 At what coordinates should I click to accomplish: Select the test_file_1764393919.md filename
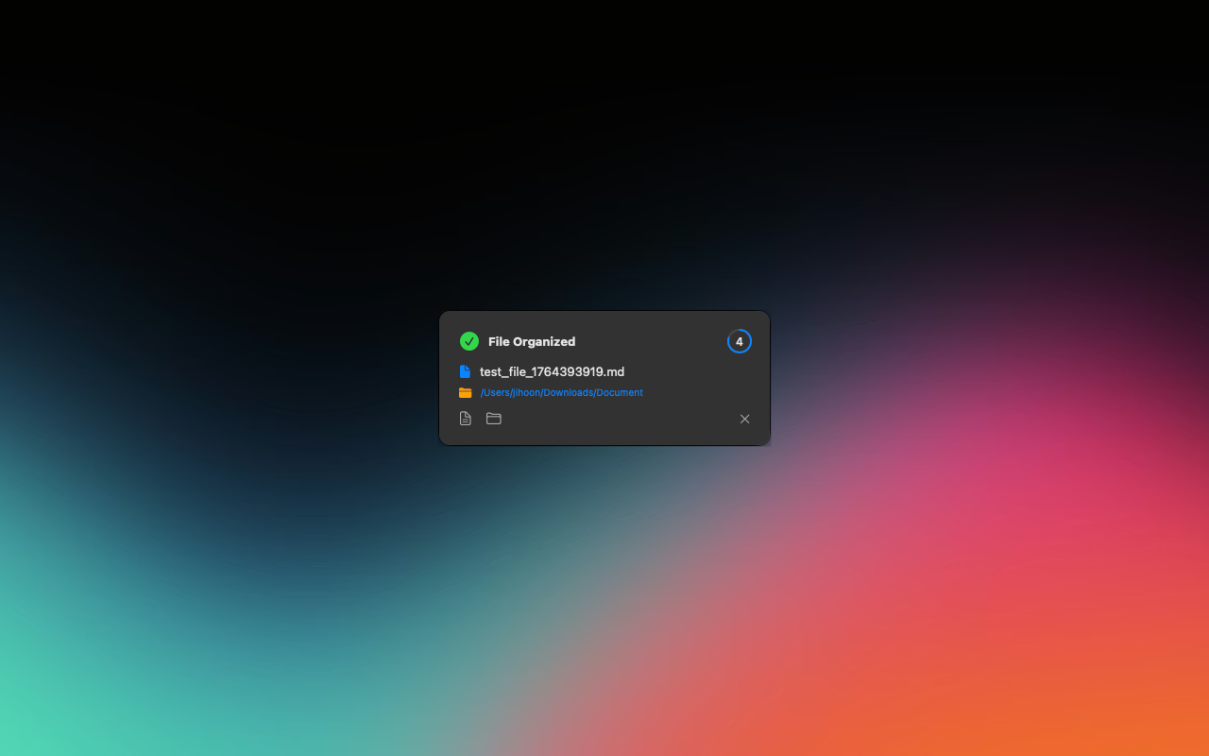point(552,371)
